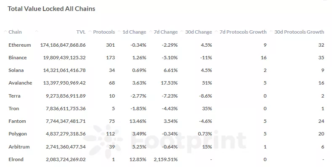The width and height of the screenshot is (332, 167).
Task: Click the Arbitrum chain name
Action: tap(19, 147)
